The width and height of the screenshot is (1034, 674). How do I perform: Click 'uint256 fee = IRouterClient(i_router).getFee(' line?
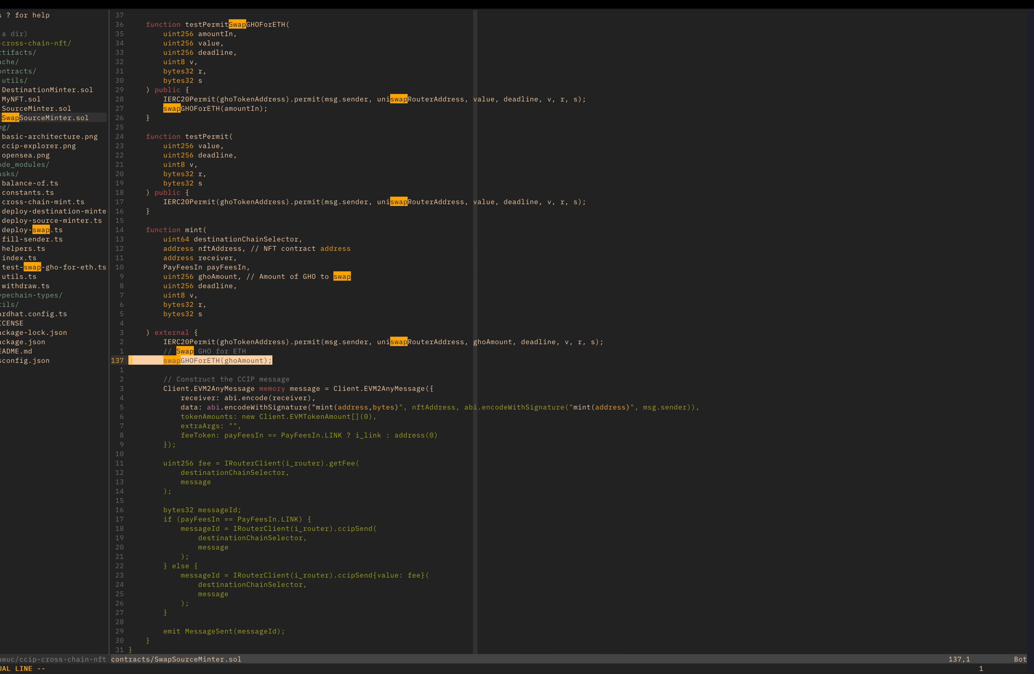(261, 463)
